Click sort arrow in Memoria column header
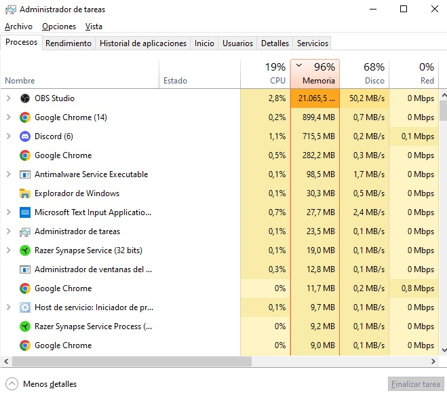Screen dimensions: 447x395 point(298,65)
